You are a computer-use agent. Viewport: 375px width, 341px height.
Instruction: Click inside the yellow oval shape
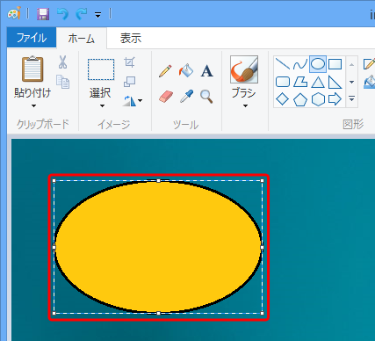pyautogui.click(x=158, y=247)
